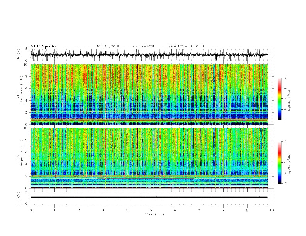
Task: Click the "ch.1(V)" axis label
Action: [x=19, y=55]
